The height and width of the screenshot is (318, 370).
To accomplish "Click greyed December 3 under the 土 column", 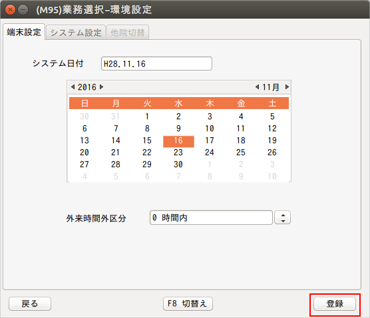I will coord(272,164).
